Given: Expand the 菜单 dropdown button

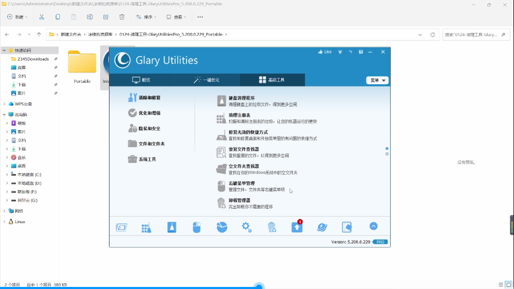Looking at the screenshot, I should (377, 80).
